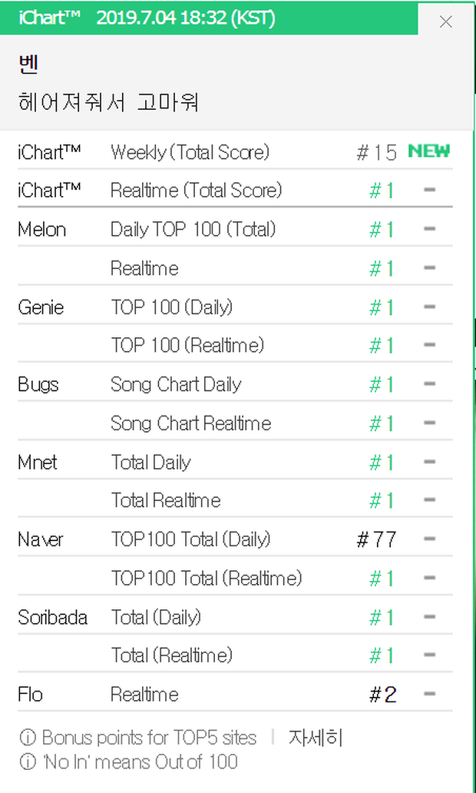
Task: Click the song title 헤어져줘서 고마워
Action: click(x=108, y=102)
